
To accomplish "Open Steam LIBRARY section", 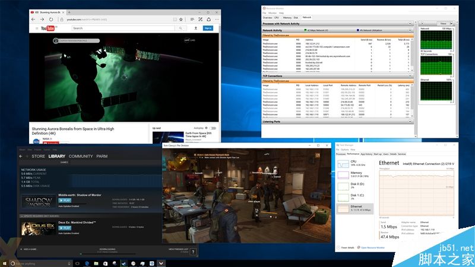I will 56,156.
